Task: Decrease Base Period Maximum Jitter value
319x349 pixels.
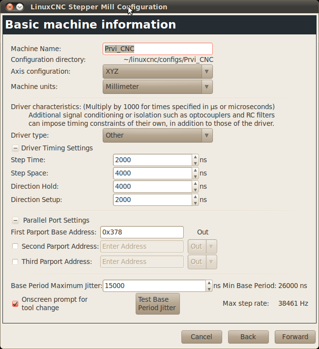Action: 209,289
